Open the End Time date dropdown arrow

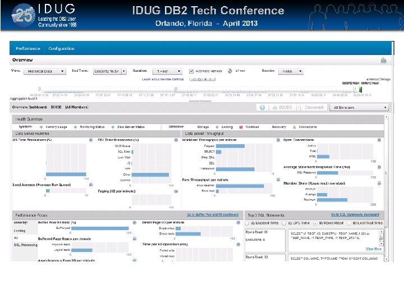coord(124,71)
